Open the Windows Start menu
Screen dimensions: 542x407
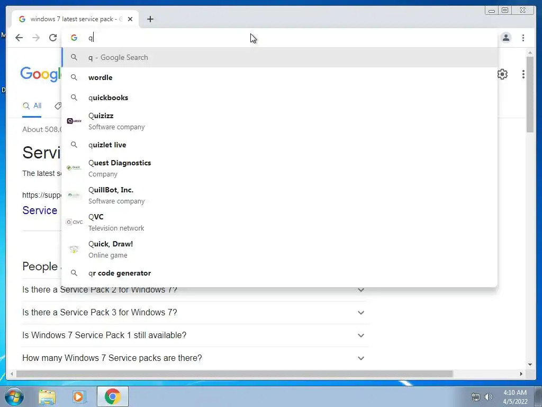click(14, 396)
